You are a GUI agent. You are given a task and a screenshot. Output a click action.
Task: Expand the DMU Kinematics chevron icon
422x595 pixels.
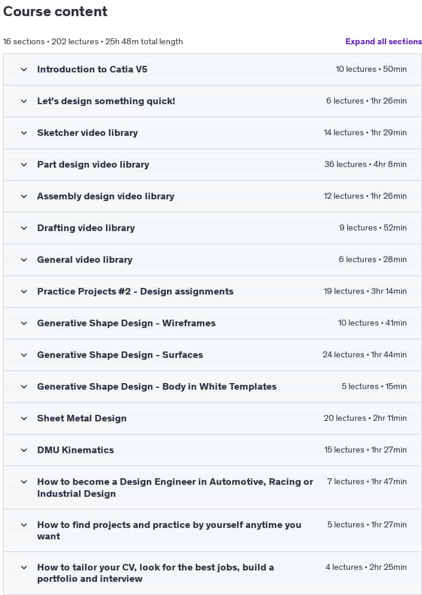pyautogui.click(x=24, y=450)
